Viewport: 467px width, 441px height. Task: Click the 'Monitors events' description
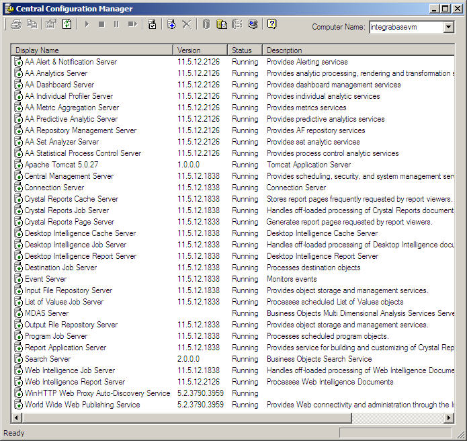coord(292,279)
